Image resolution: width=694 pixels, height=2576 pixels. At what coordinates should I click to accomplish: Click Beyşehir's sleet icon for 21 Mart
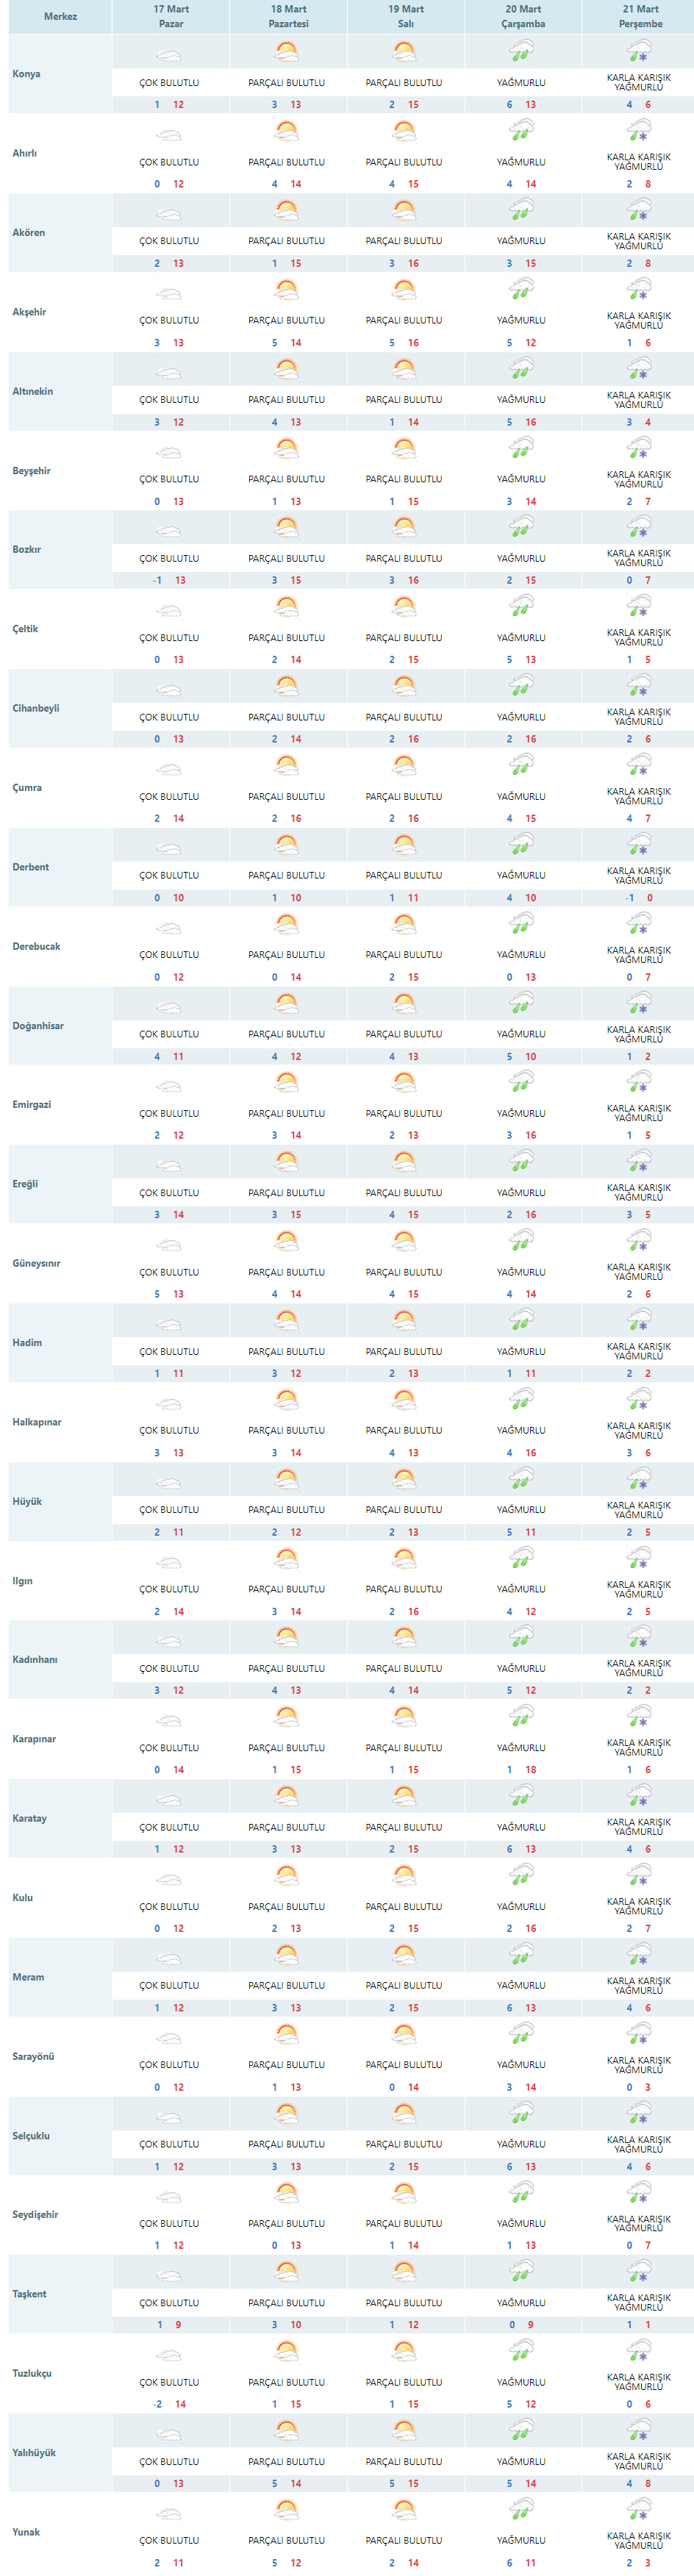[x=639, y=448]
